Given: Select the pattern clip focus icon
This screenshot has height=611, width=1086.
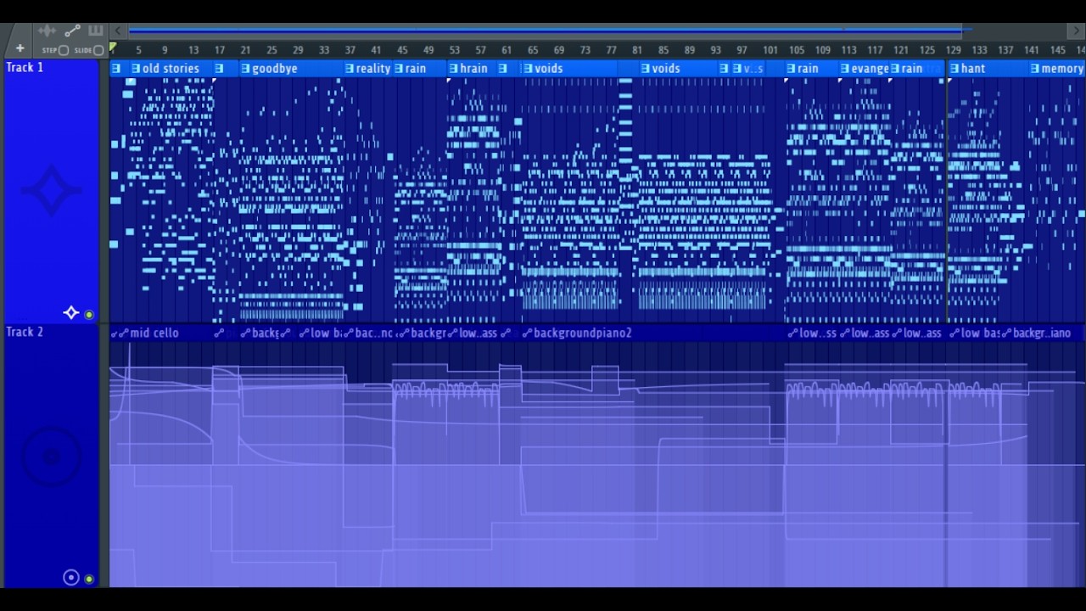Looking at the screenshot, I should tap(95, 31).
